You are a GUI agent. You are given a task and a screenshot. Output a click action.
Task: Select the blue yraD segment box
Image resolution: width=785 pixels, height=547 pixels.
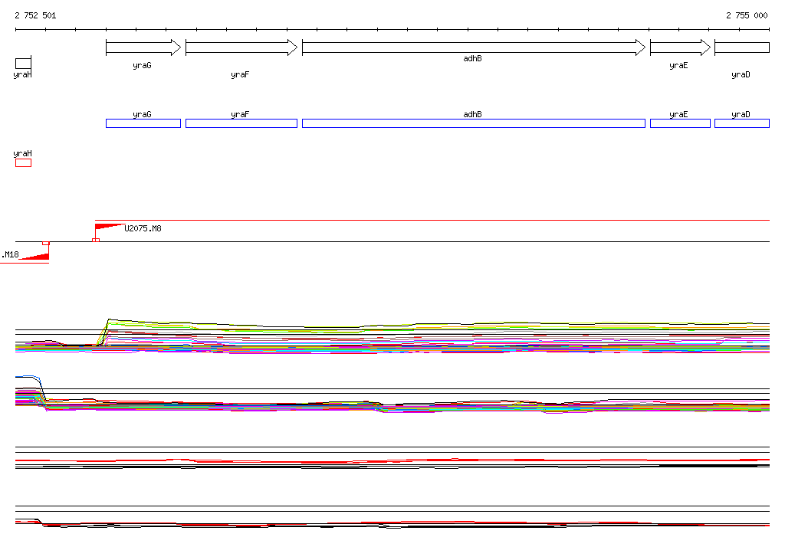tap(741, 123)
